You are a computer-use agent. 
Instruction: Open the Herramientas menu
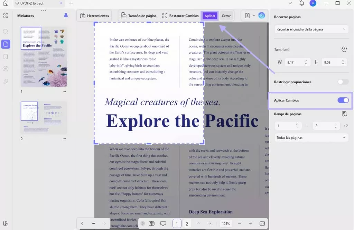coord(94,16)
